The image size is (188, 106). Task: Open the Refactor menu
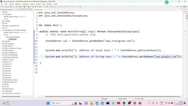[x=18, y=4]
